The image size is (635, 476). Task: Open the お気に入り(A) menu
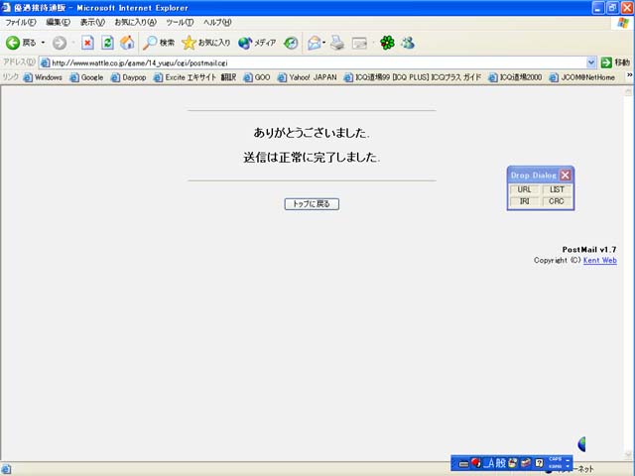pos(135,22)
